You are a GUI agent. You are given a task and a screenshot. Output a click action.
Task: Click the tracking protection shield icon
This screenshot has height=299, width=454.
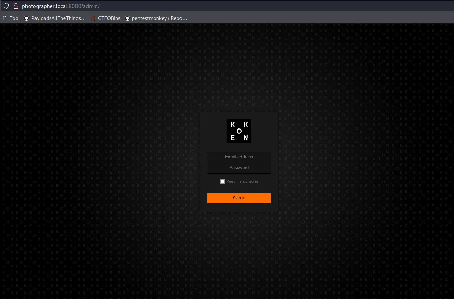[x=6, y=6]
